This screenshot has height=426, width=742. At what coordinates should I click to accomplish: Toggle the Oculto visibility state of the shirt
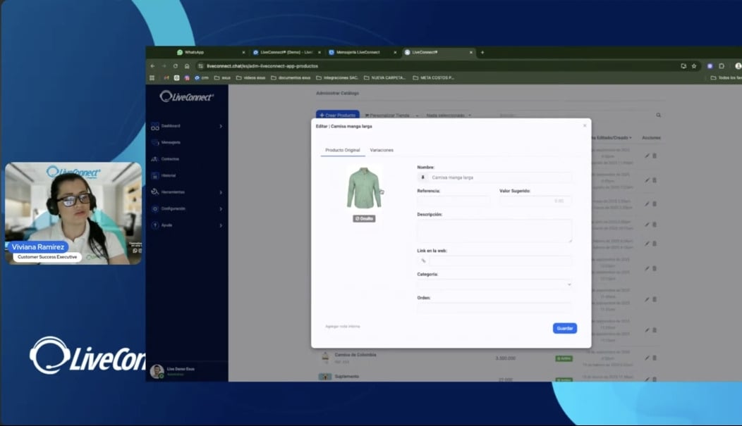pos(364,218)
